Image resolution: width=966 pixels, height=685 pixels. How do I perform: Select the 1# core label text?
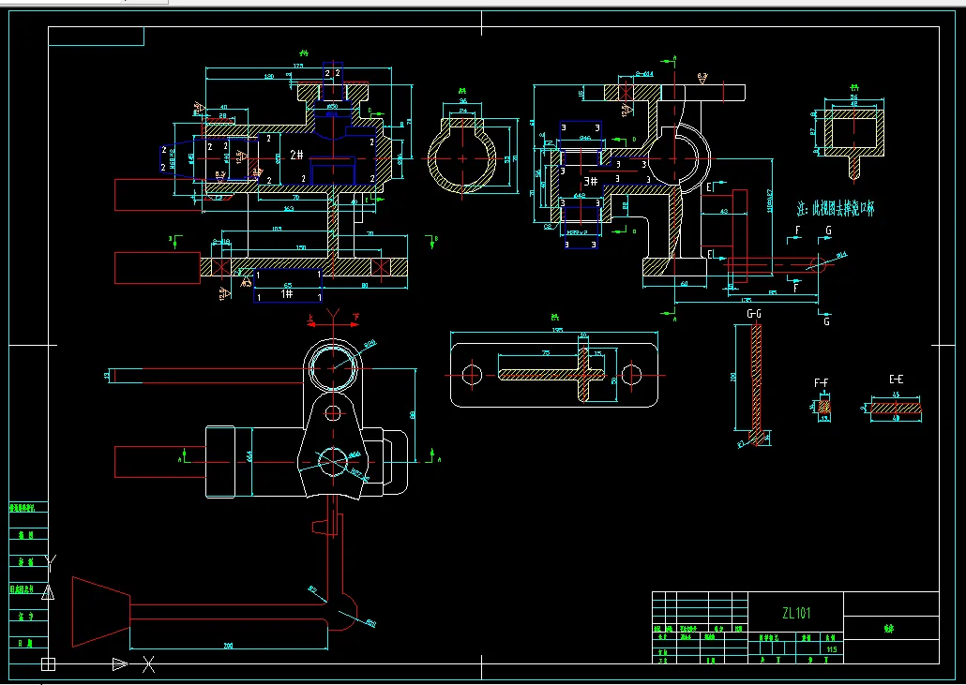287,293
